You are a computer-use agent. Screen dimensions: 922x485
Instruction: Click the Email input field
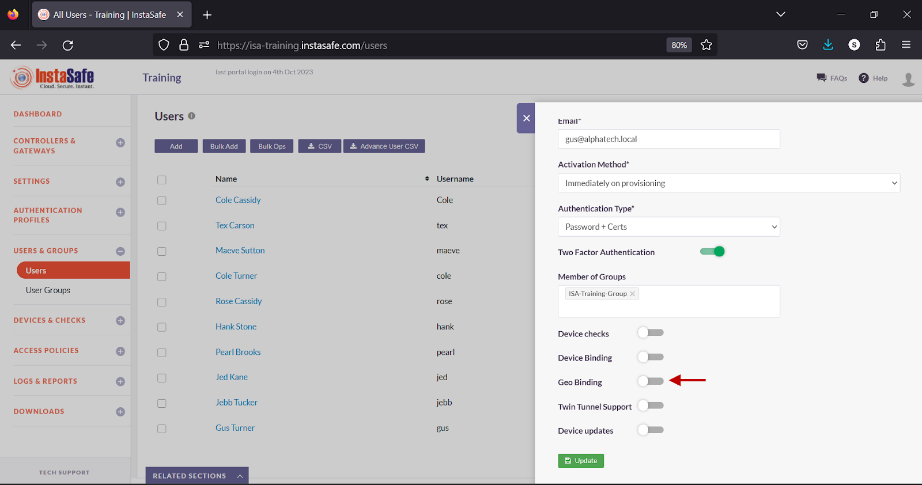pos(668,139)
